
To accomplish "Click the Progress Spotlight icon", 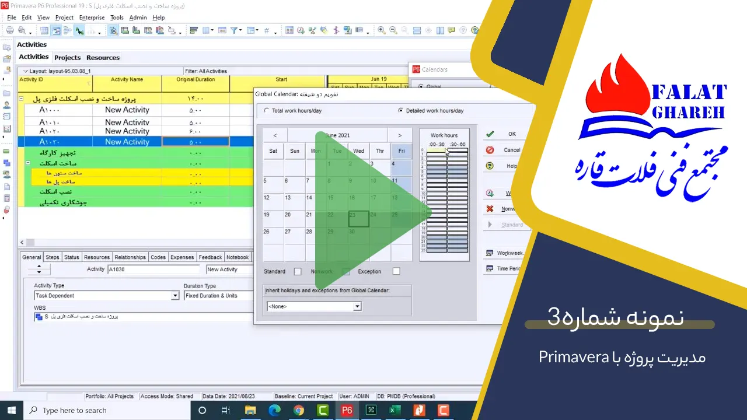I will pos(323,30).
